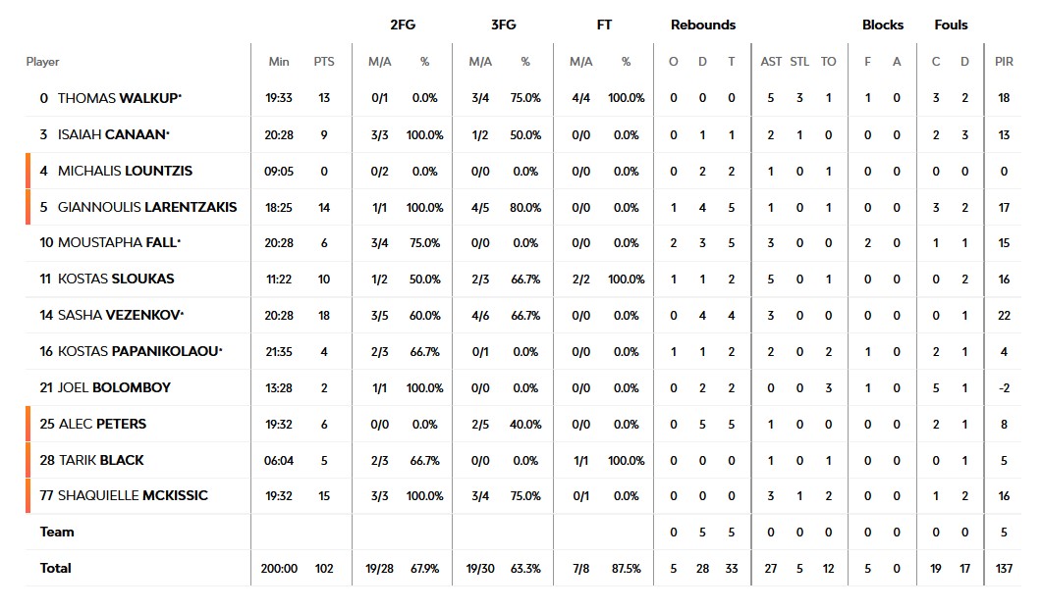Click the orange marker beside Alec Peters
Screen dimensions: 1042x610
[28, 424]
